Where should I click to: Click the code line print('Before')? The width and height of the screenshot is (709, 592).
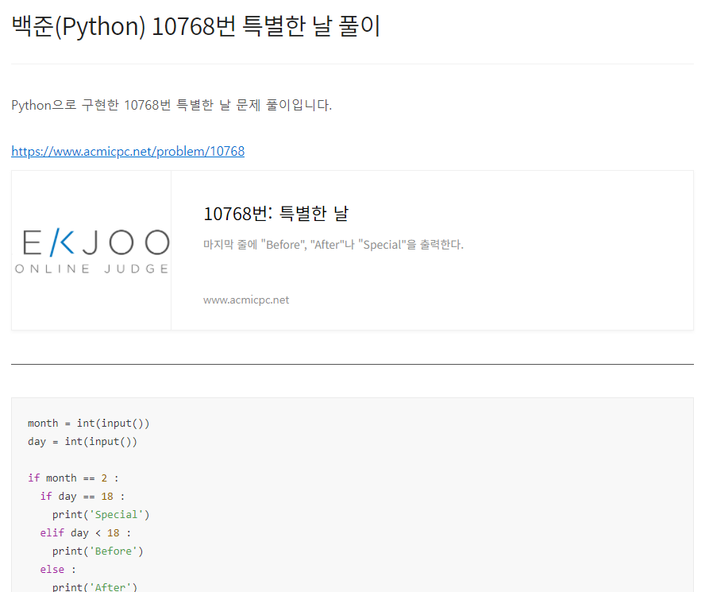coord(98,551)
